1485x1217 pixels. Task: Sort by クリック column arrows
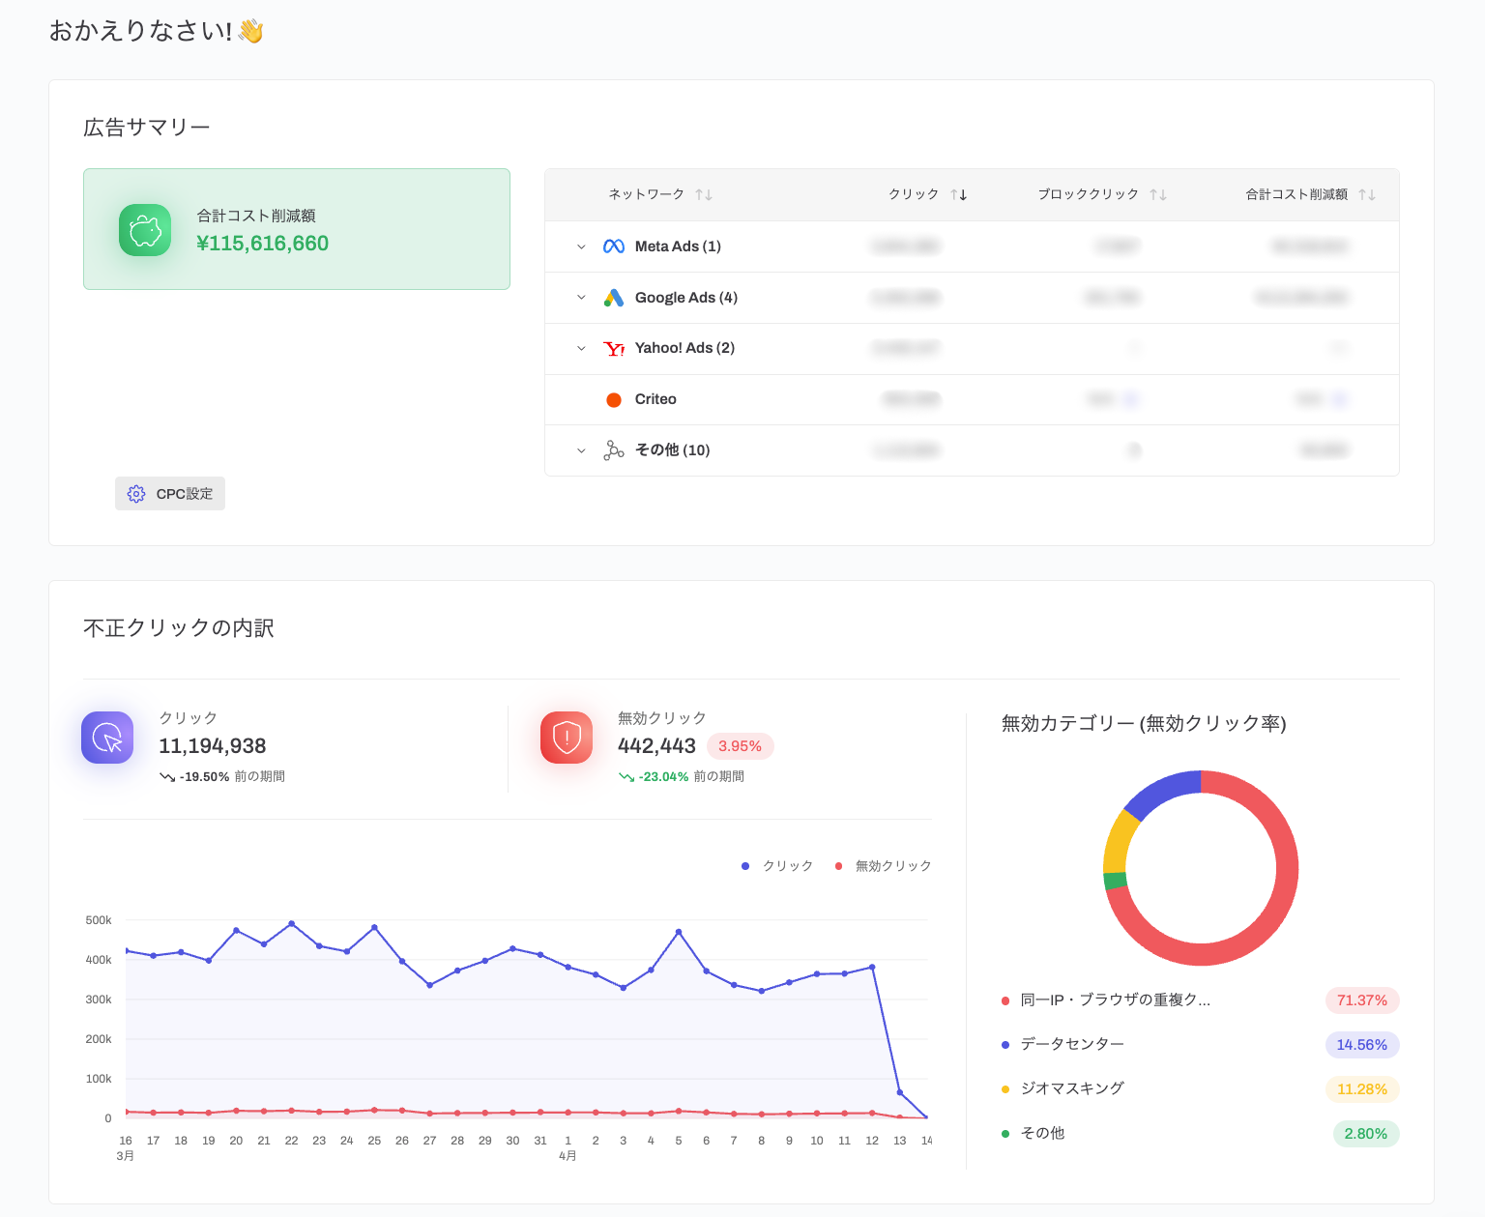tap(958, 195)
